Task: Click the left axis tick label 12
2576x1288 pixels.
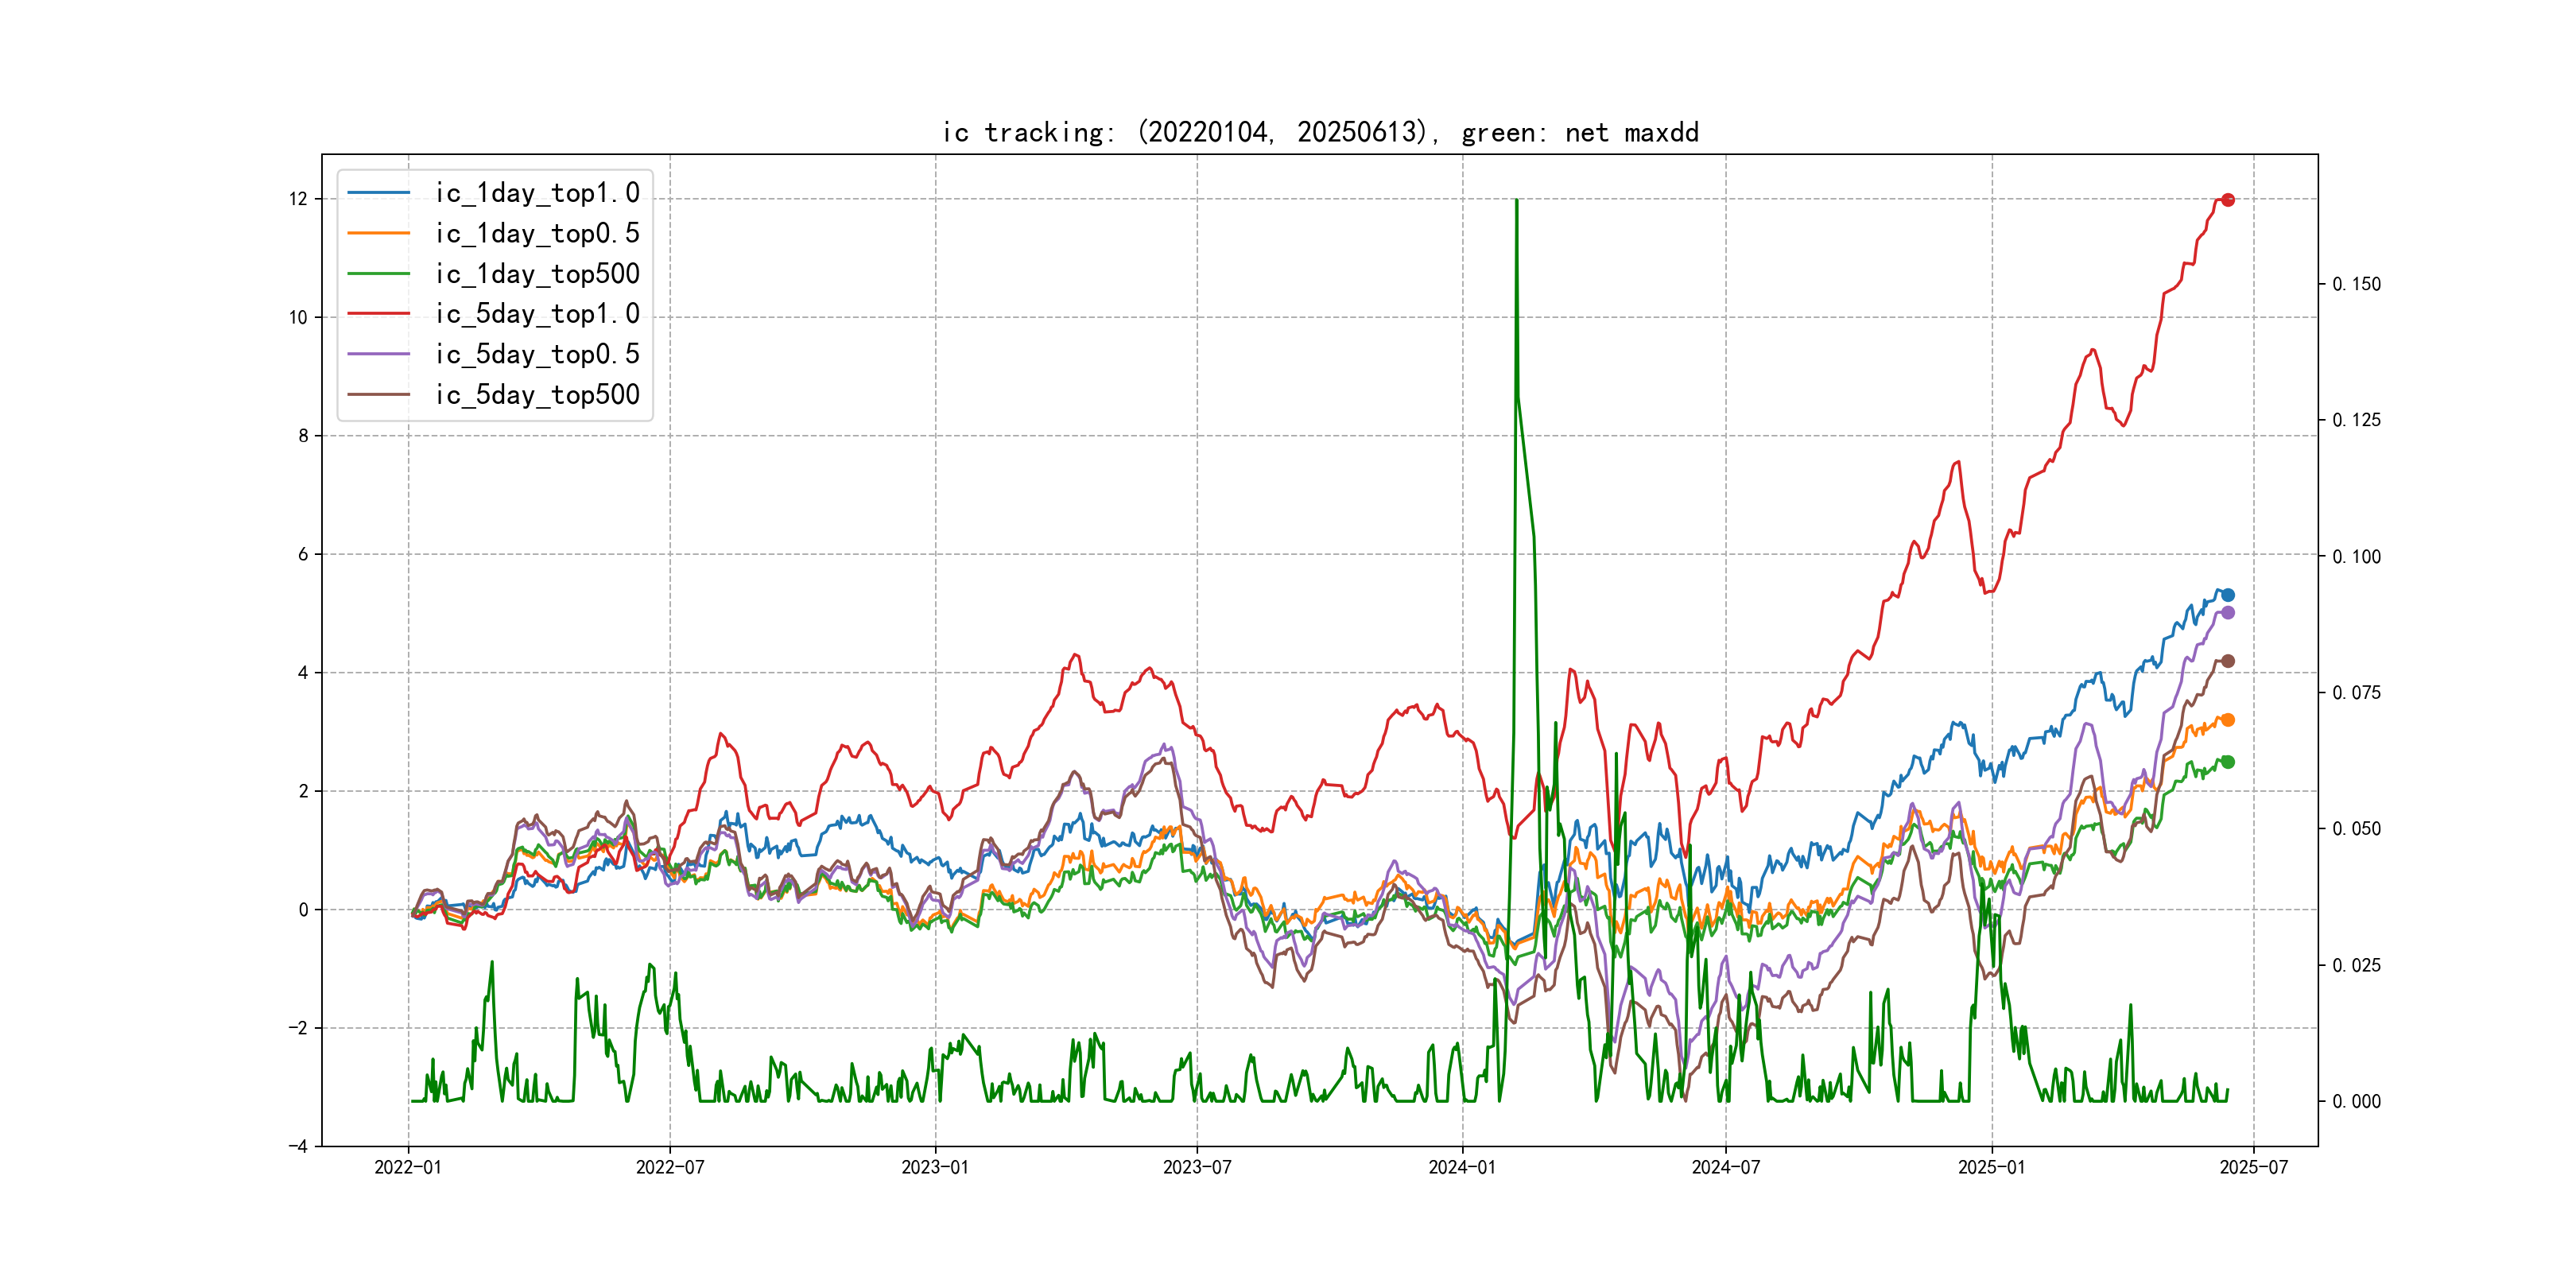Action: pos(298,199)
